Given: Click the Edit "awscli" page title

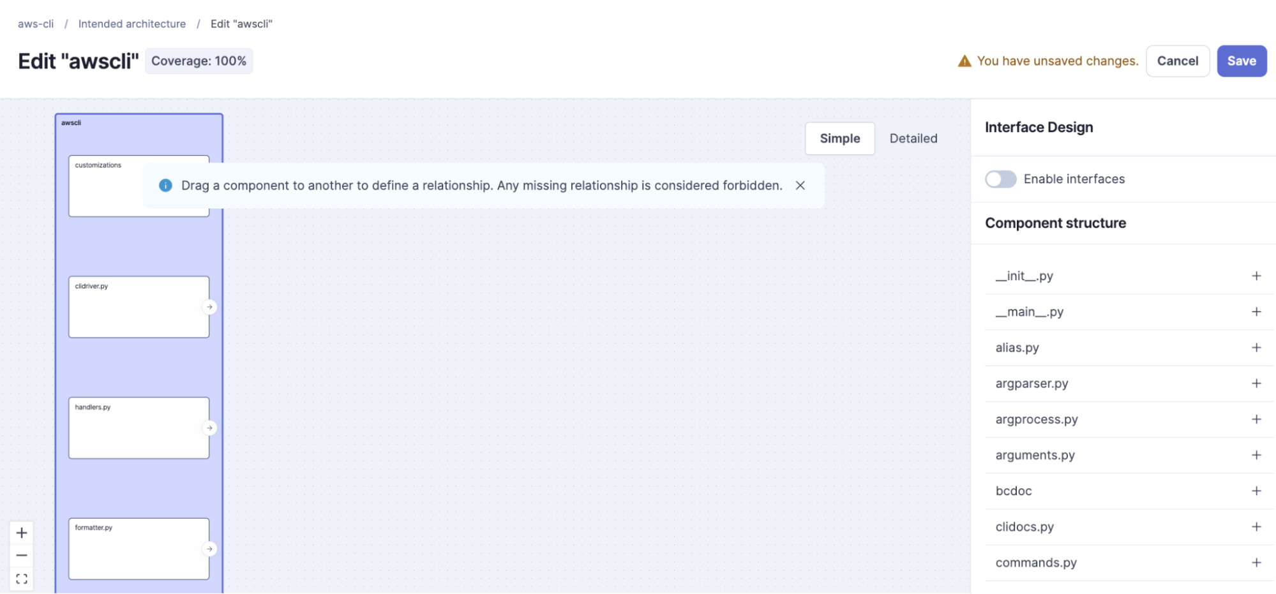Looking at the screenshot, I should (x=79, y=61).
